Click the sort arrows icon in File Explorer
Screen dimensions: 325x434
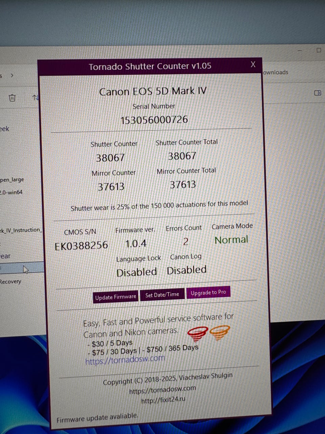(x=35, y=97)
